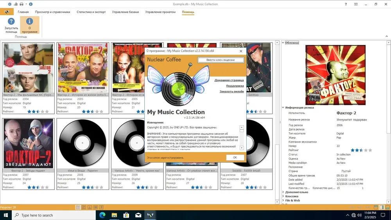Click the printer icon in title bar

tap(22, 4)
